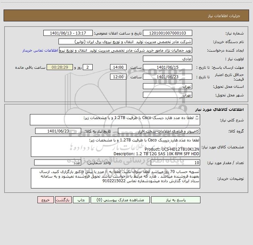Click the اولویت نیاز field عادی
This screenshot has height=245, width=253.
pyautogui.click(x=168, y=59)
